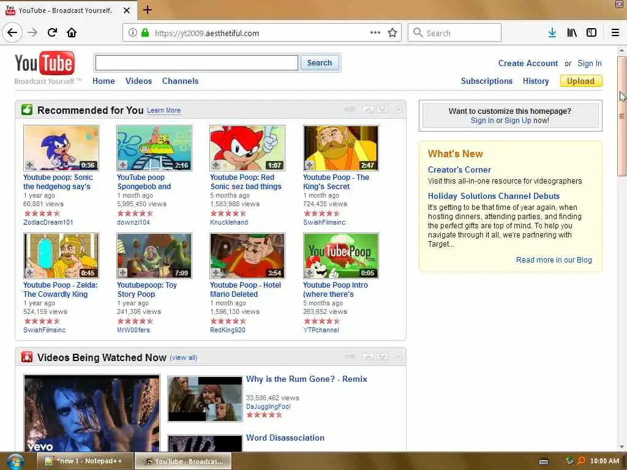This screenshot has height=470, width=627.
Task: Click the YouTube Search button
Action: (320, 63)
